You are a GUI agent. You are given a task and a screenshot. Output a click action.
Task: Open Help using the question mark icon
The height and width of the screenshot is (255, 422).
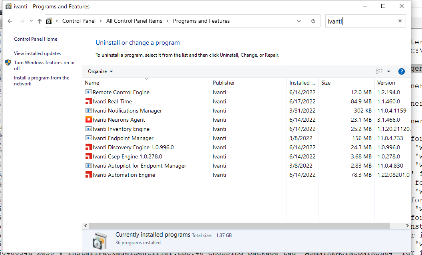point(401,71)
